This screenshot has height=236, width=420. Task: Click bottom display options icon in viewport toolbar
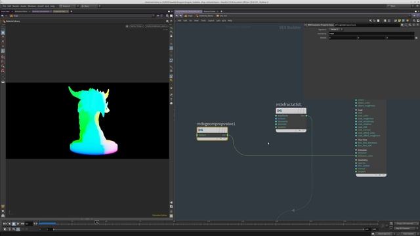coord(171,216)
